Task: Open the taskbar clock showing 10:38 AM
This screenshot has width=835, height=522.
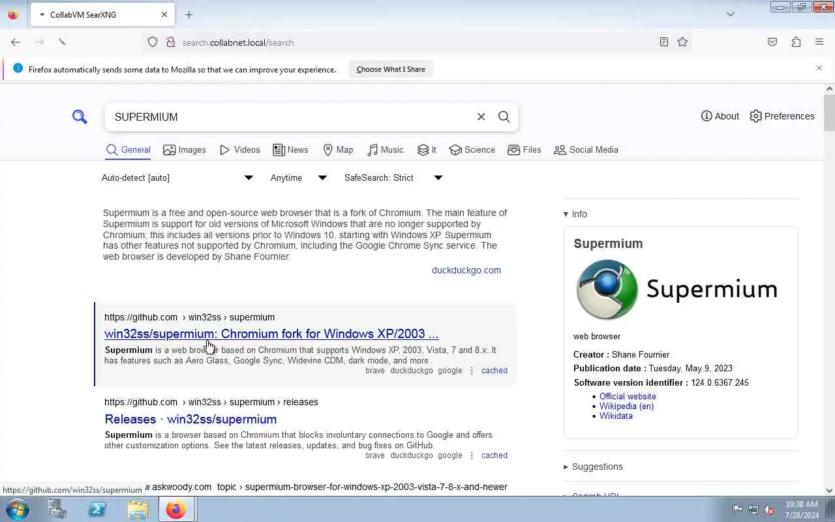Action: (802, 510)
